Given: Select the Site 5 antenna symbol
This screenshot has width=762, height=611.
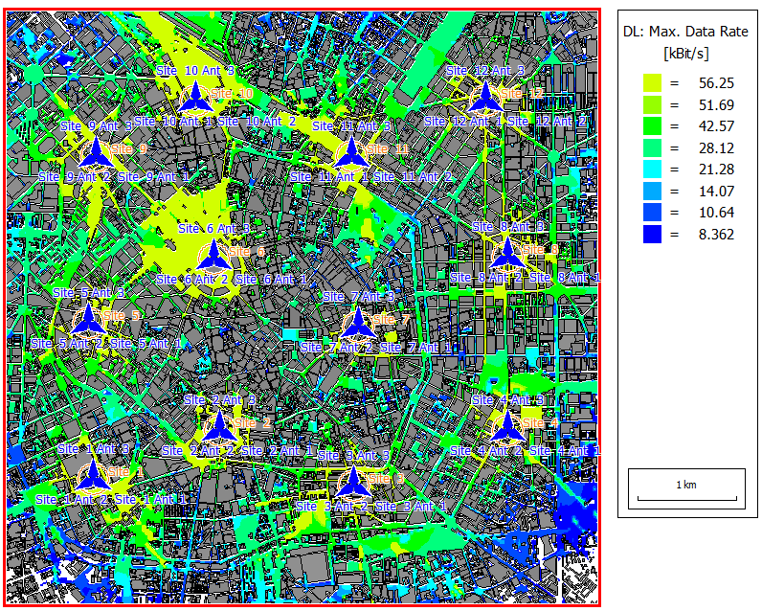Looking at the screenshot, I should 88,319.
